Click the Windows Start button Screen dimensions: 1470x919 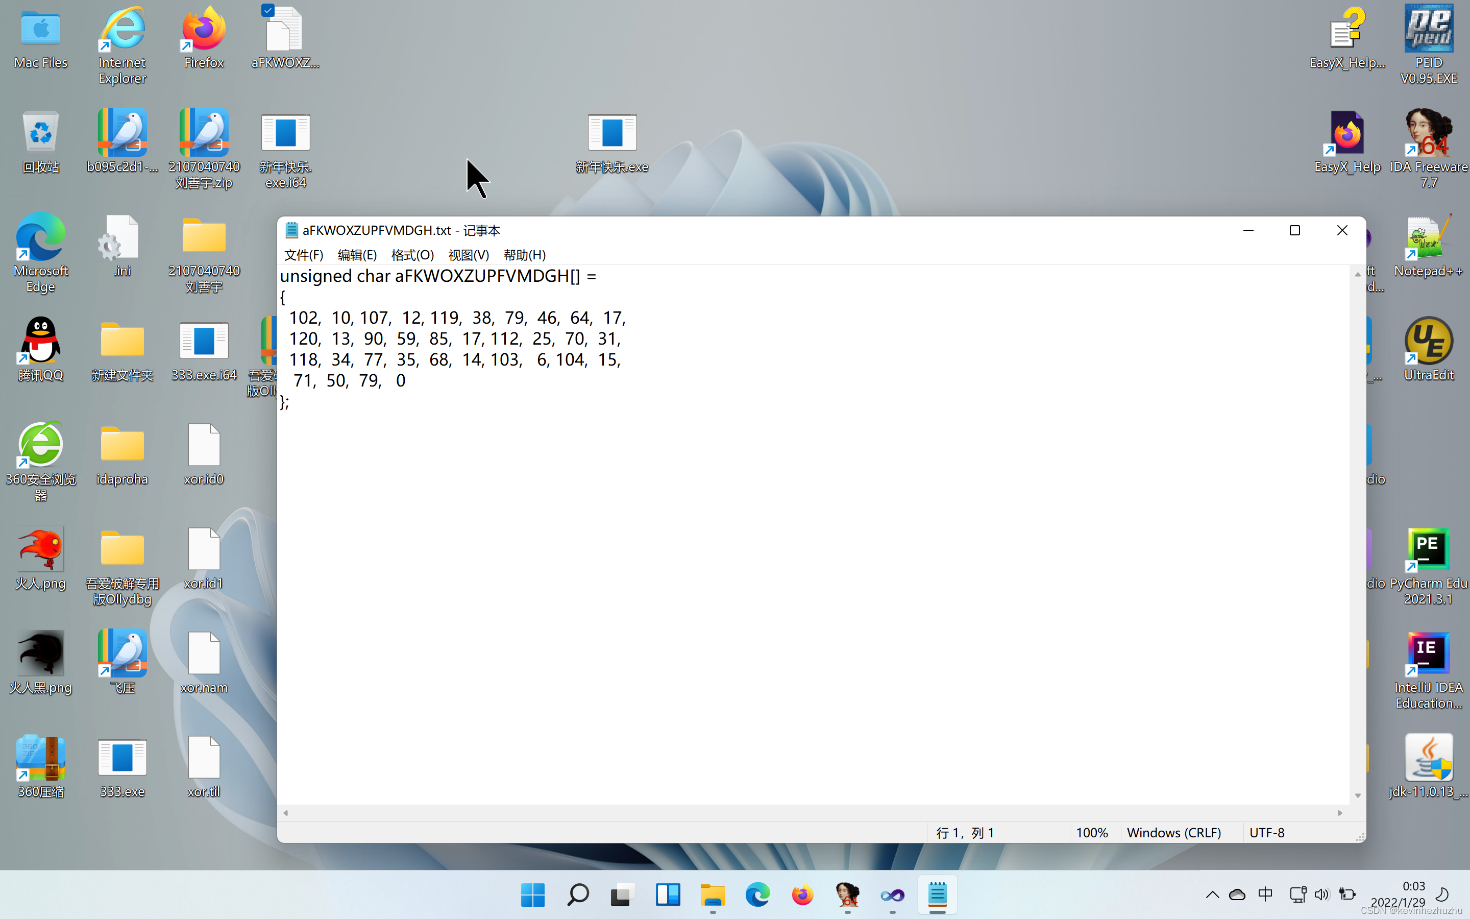click(533, 894)
